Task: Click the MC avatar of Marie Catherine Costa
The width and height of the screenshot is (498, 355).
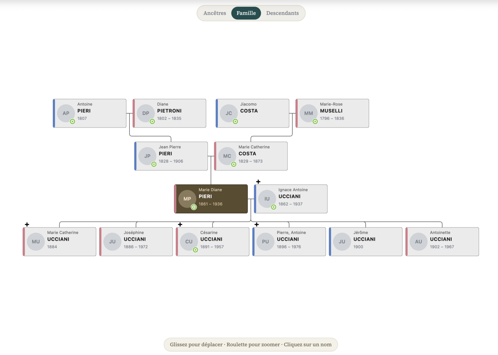Action: [227, 156]
